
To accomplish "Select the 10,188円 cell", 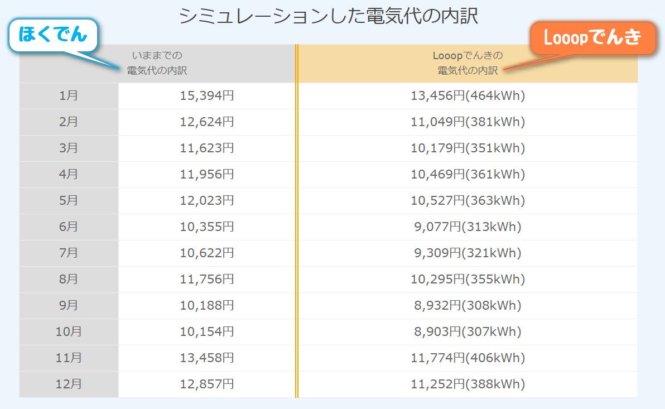I will 206,306.
